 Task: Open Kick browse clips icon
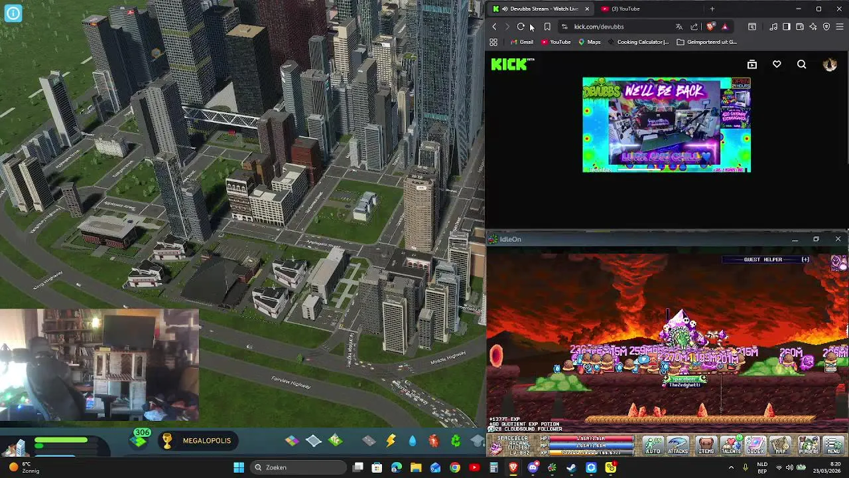click(752, 64)
